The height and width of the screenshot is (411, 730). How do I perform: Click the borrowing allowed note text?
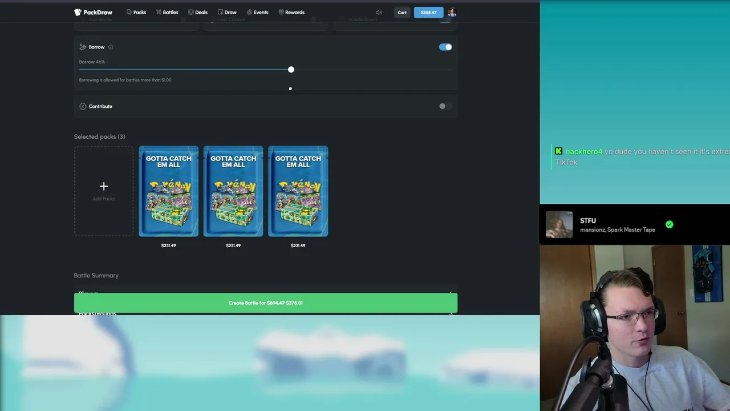click(125, 80)
